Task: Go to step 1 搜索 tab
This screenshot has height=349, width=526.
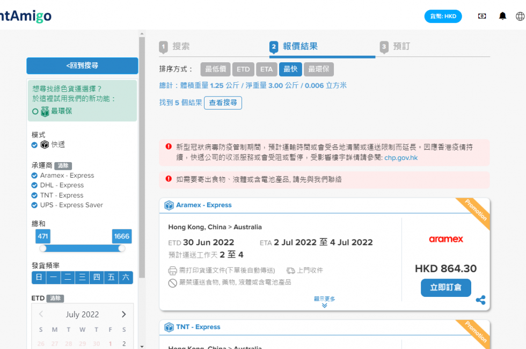Action: click(174, 47)
